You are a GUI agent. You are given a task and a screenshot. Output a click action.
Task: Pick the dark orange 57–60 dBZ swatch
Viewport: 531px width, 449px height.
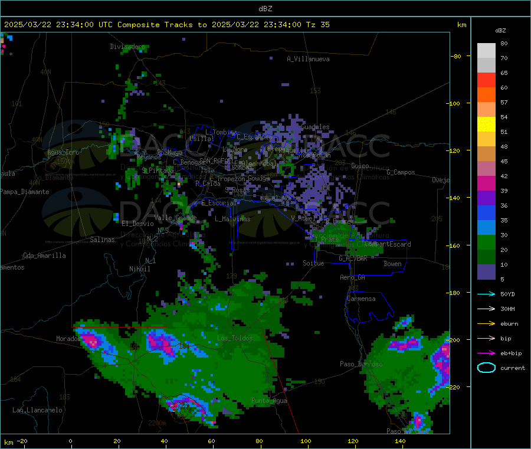pyautogui.click(x=486, y=95)
